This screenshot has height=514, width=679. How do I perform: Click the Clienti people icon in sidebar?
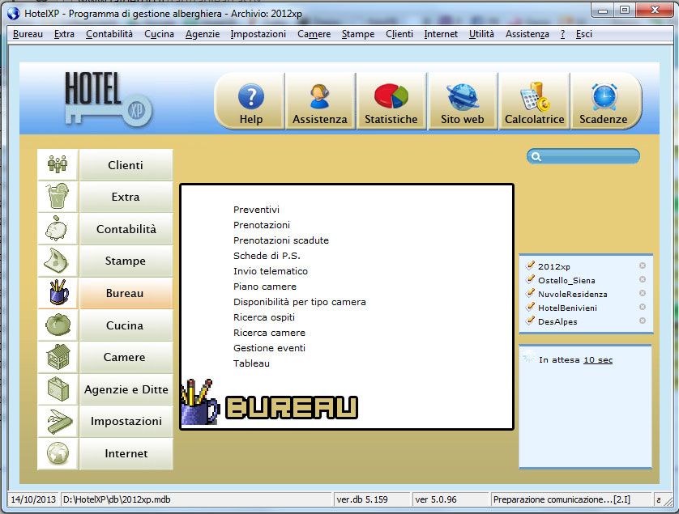(x=58, y=164)
